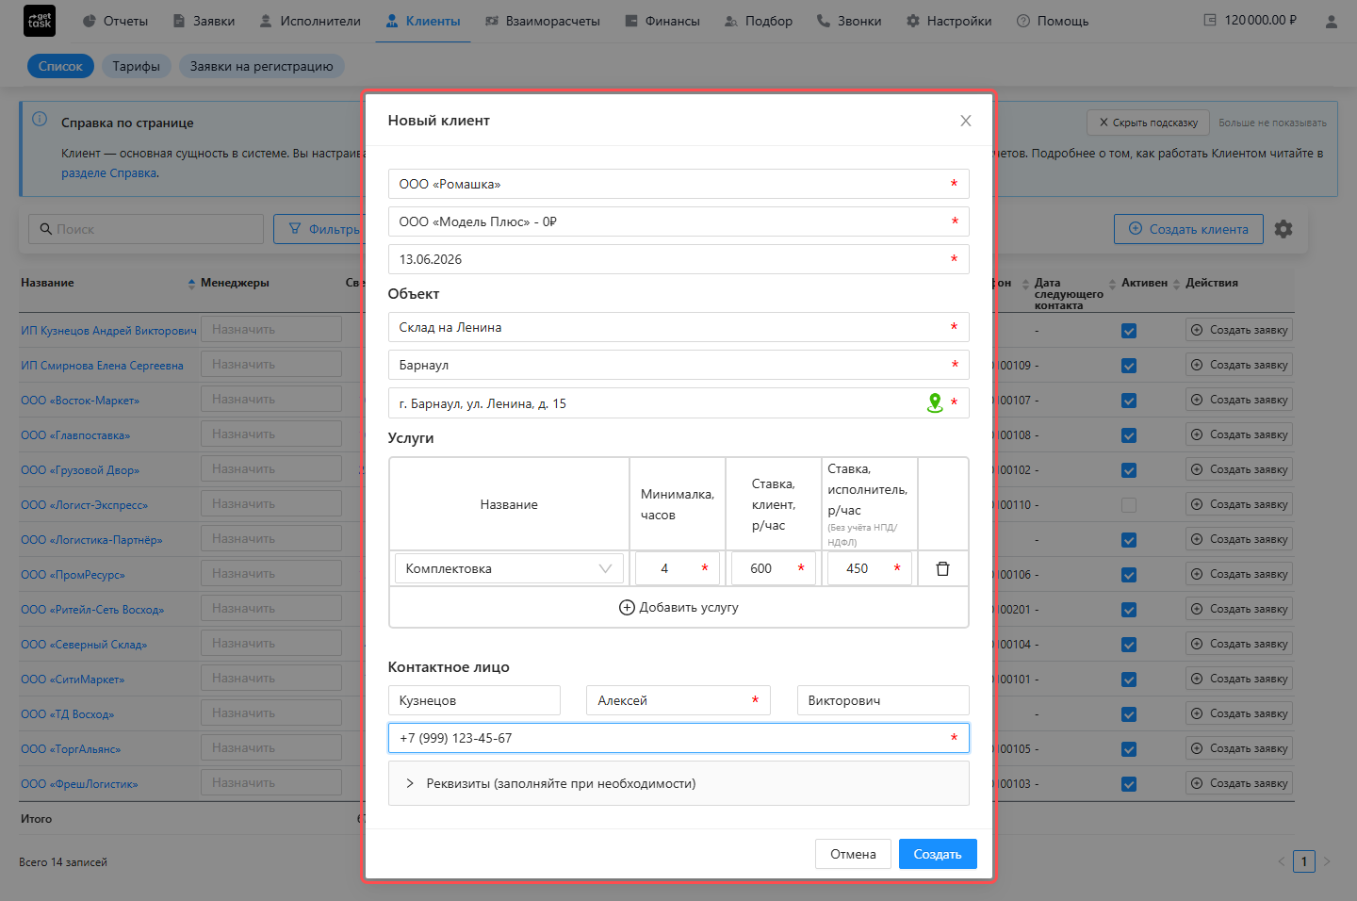Open the Заявки menu
1357x901 pixels.
click(204, 21)
